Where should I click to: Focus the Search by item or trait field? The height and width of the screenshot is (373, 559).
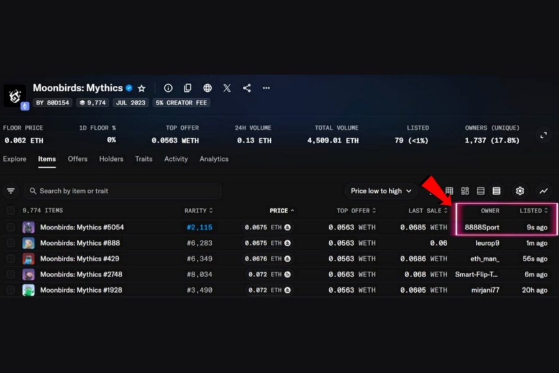[123, 191]
